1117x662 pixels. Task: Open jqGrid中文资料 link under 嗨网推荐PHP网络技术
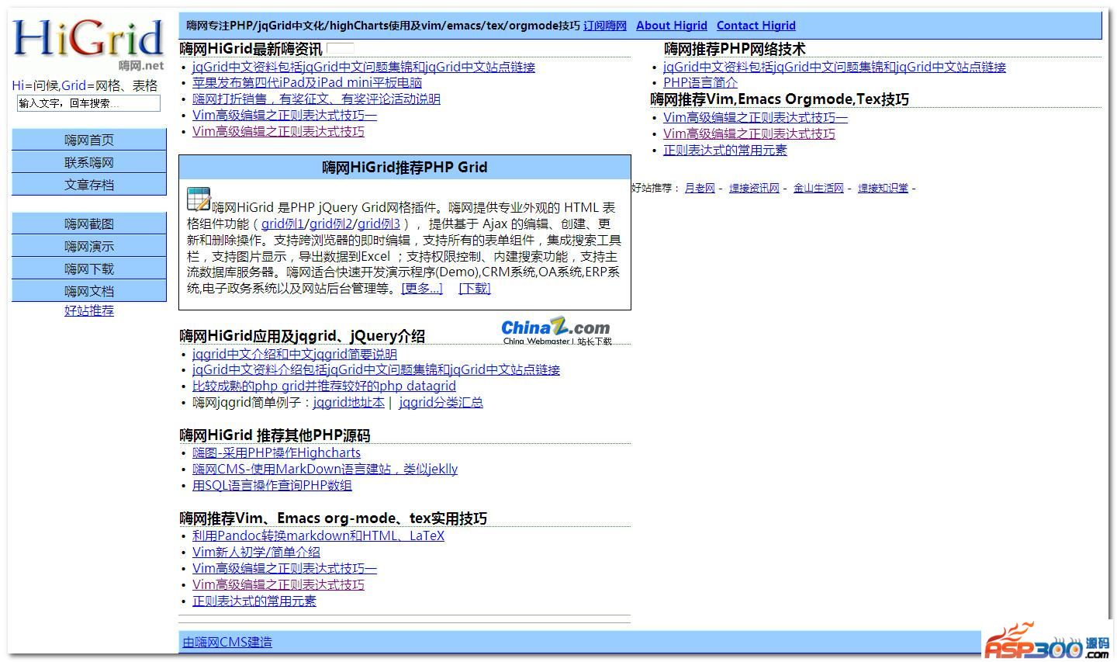point(835,67)
